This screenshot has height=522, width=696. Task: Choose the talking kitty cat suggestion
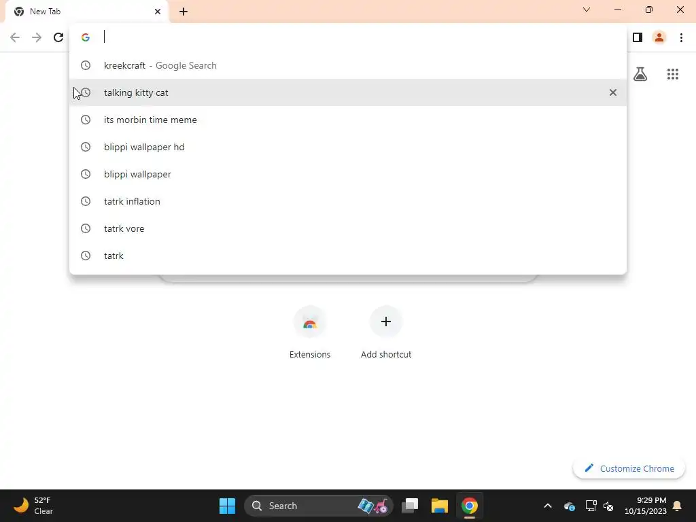(x=348, y=92)
